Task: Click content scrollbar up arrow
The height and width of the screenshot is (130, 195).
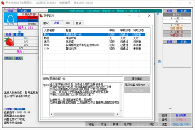Action: pos(121,85)
